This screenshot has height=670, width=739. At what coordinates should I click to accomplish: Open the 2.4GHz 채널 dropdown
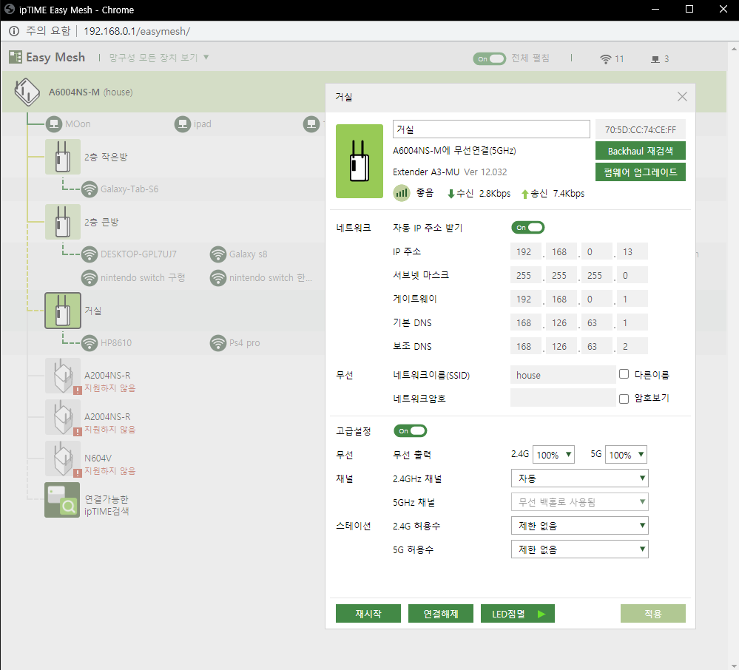point(580,478)
